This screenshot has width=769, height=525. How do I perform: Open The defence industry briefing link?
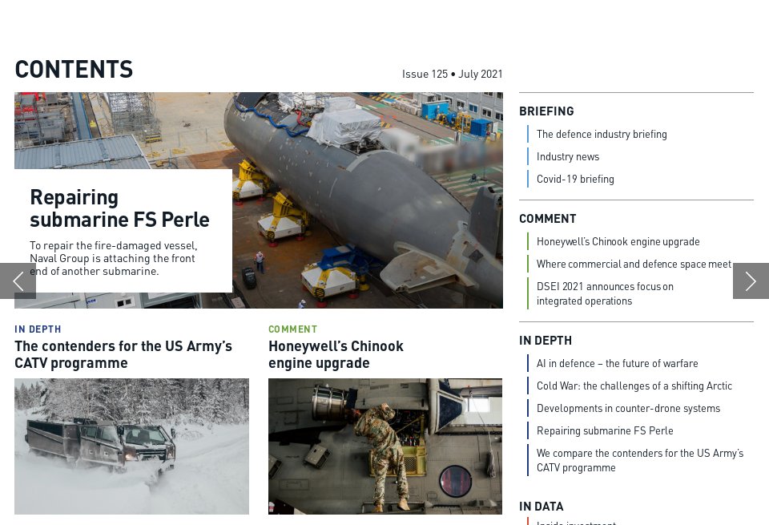point(601,134)
